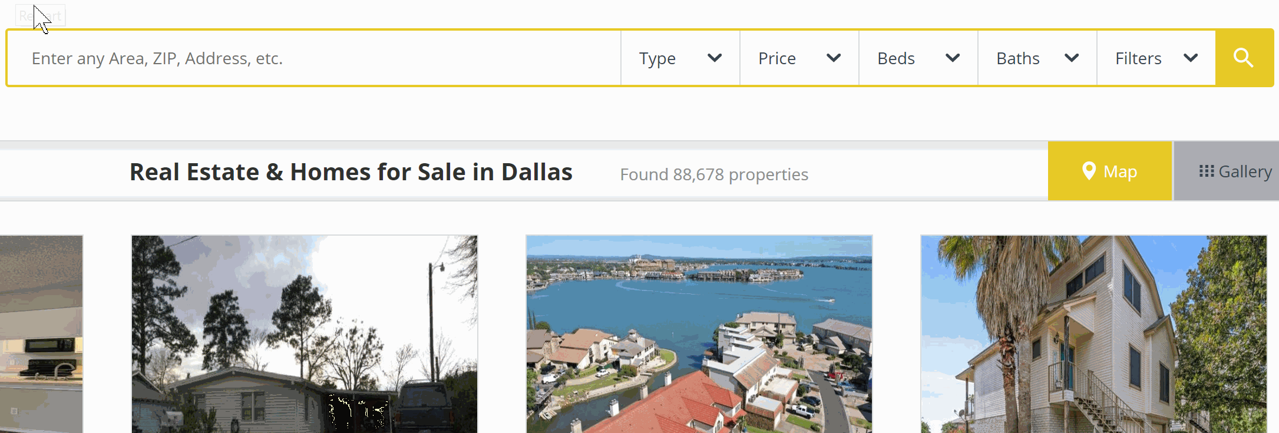Open the Baths dropdown
1279x433 pixels.
click(x=1037, y=58)
